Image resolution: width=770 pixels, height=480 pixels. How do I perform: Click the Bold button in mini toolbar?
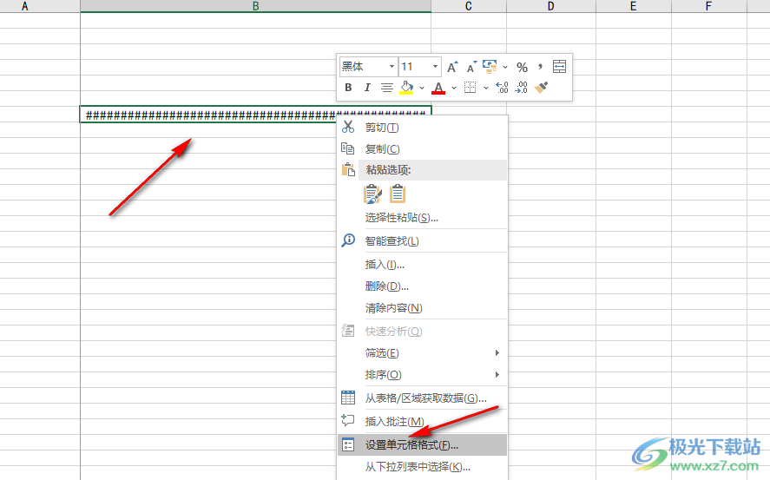coord(348,88)
